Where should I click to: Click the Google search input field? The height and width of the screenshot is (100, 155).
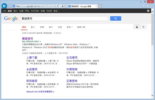(x=64, y=18)
